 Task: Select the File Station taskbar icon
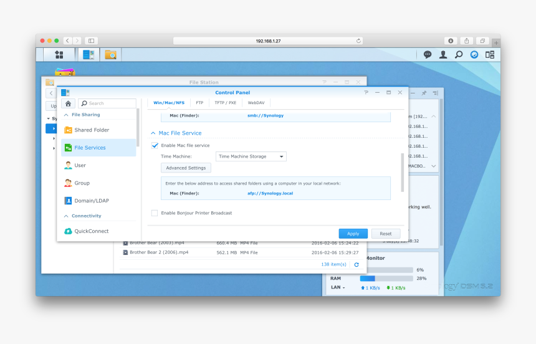tap(110, 55)
